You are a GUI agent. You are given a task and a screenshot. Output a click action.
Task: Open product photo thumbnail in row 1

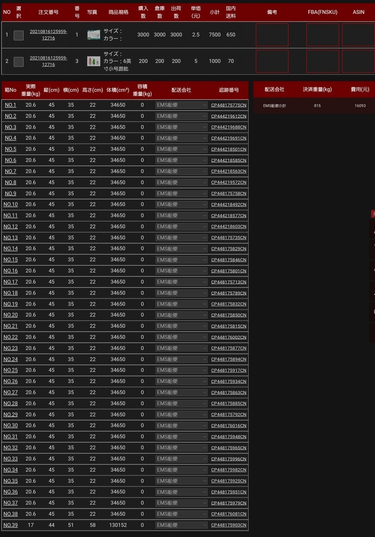(93, 35)
